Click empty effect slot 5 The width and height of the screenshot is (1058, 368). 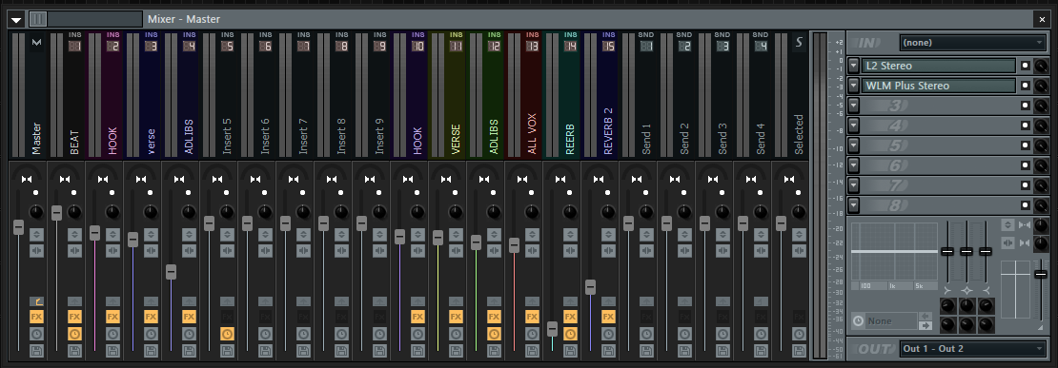[938, 145]
